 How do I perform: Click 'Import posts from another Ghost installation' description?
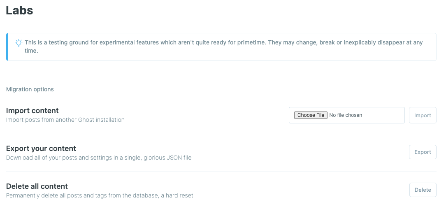pos(65,120)
